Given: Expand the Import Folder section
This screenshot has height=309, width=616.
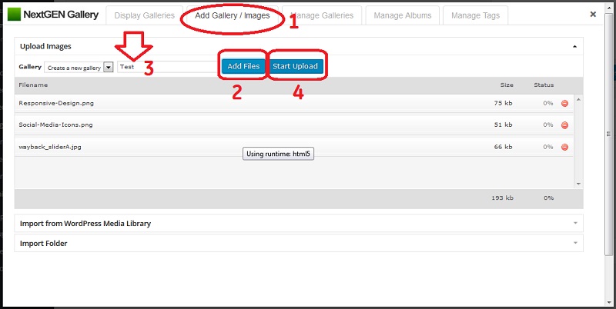Looking at the screenshot, I should [x=299, y=244].
